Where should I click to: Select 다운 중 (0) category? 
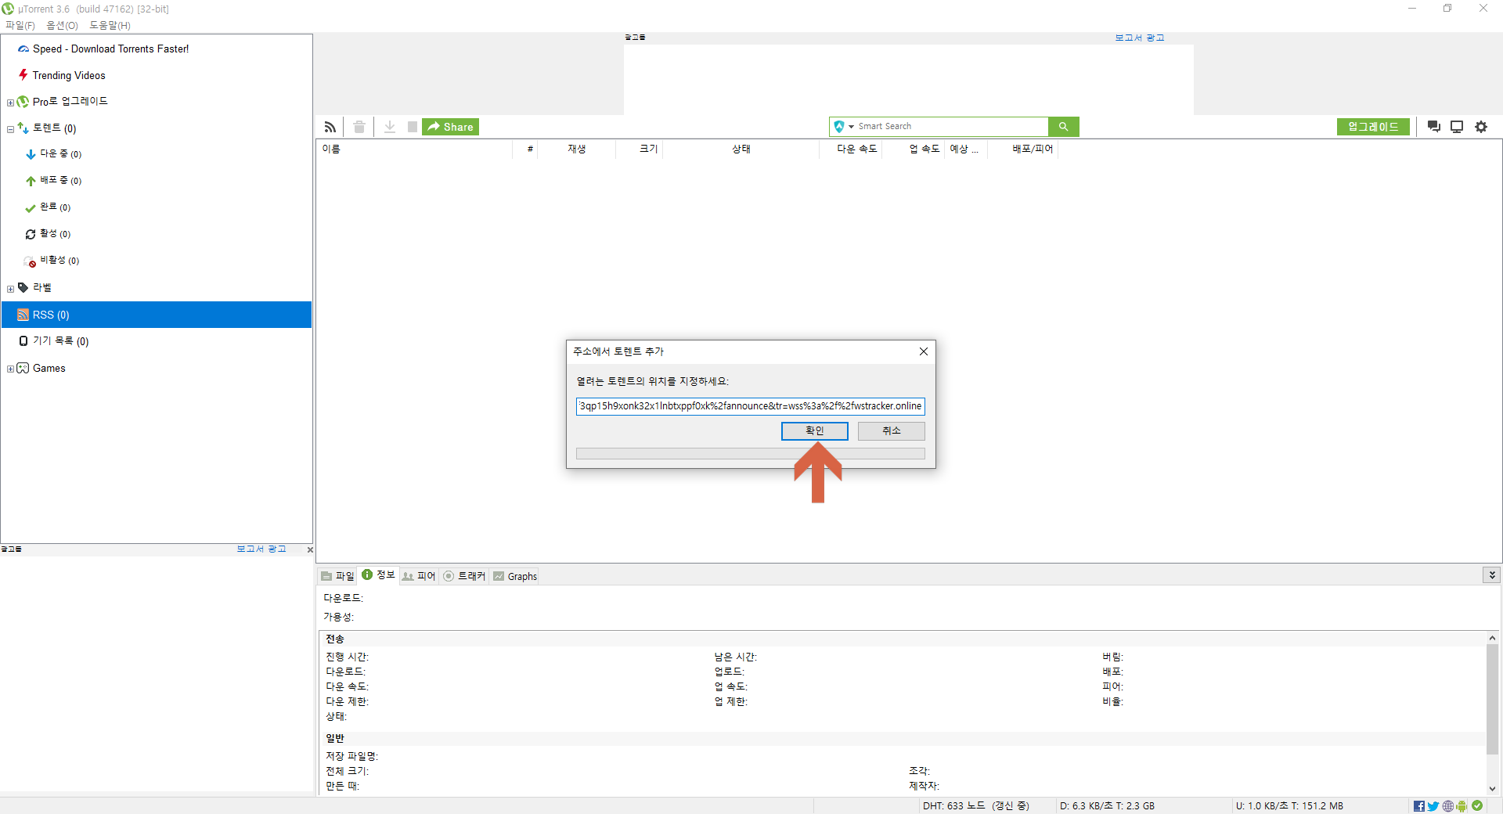pos(61,154)
